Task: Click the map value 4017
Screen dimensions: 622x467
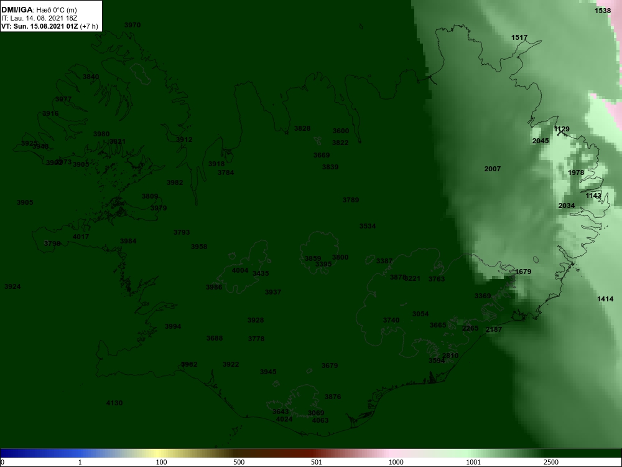Action: click(x=81, y=237)
